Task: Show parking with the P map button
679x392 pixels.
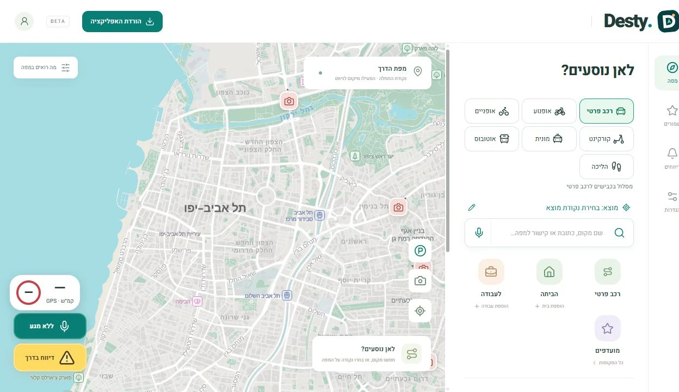Action: 420,251
